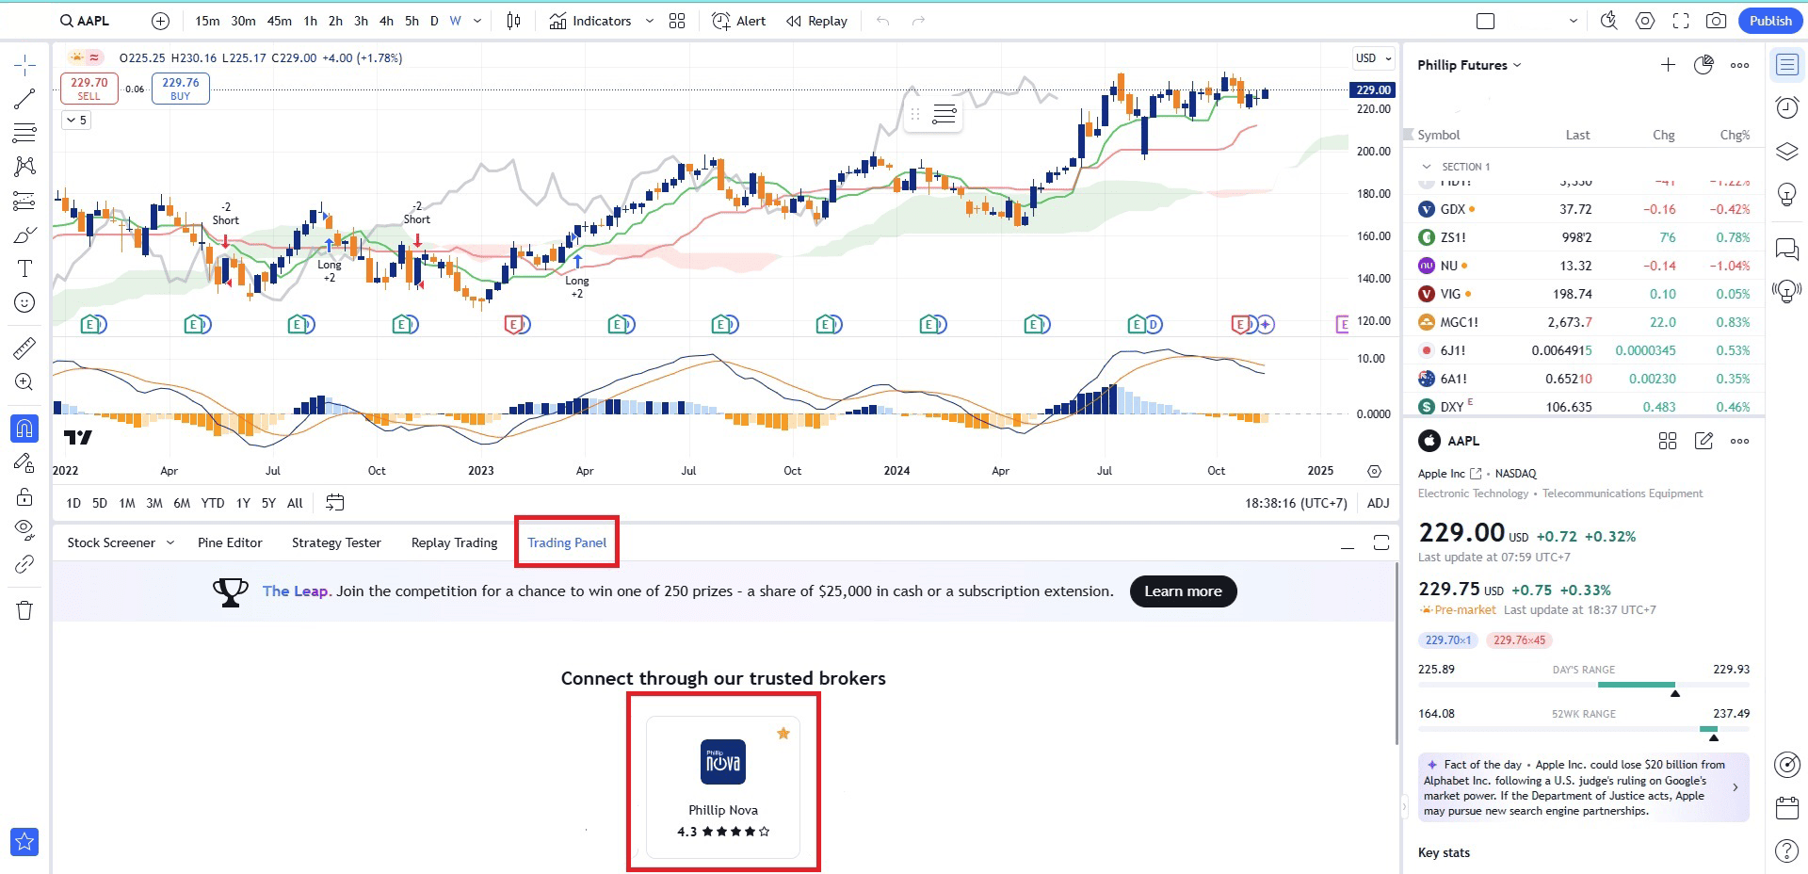Click the 229.76 BUY button

(x=180, y=89)
